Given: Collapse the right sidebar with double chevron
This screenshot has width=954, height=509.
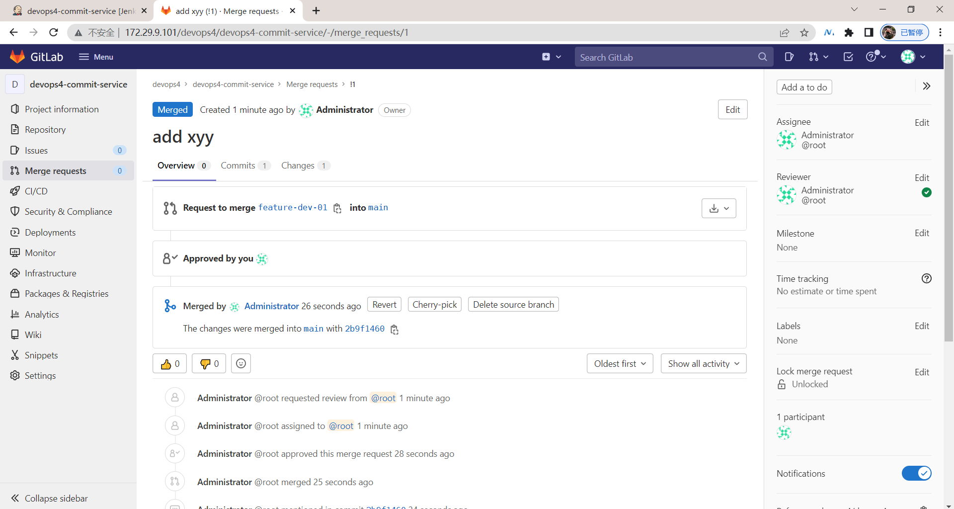Looking at the screenshot, I should [x=927, y=86].
